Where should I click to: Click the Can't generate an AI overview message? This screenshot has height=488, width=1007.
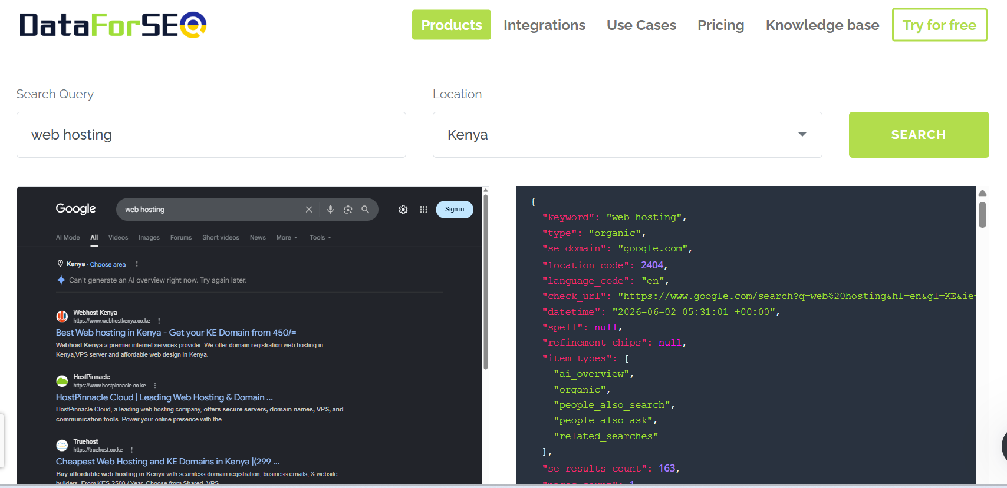[158, 280]
